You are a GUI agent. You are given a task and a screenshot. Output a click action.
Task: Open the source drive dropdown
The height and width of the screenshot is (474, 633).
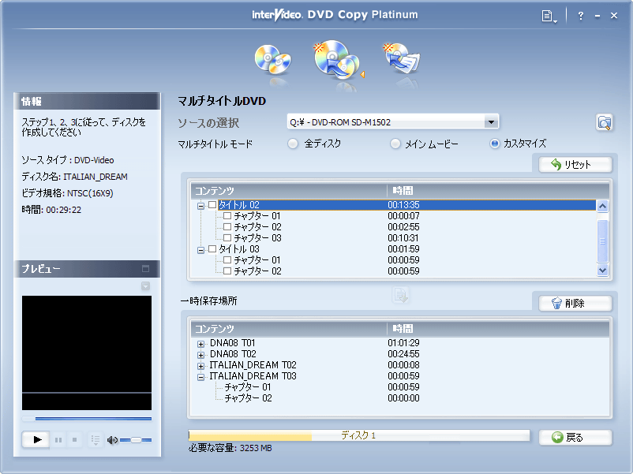(x=491, y=121)
